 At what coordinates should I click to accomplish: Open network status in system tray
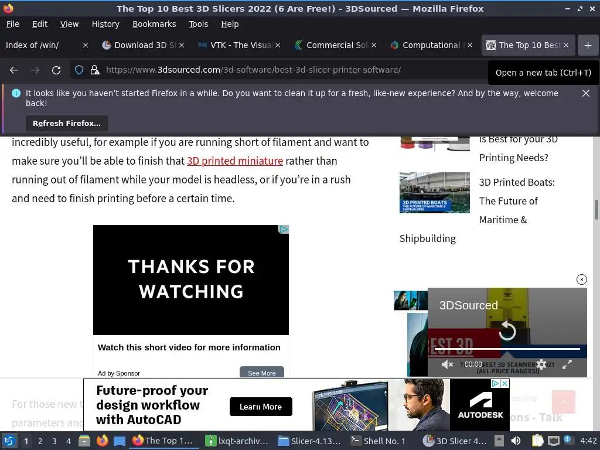pyautogui.click(x=553, y=441)
